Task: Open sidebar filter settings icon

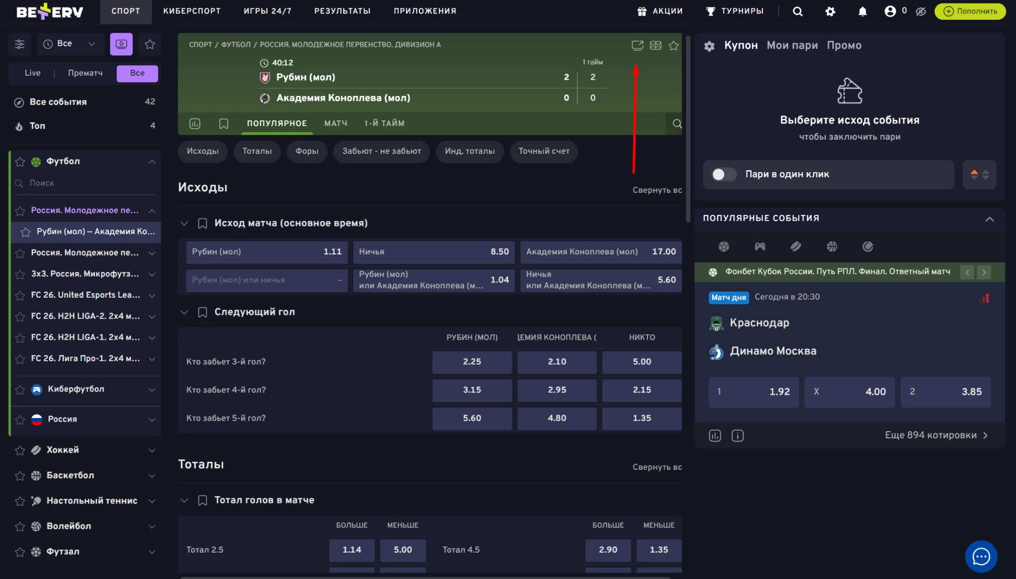Action: click(x=20, y=44)
